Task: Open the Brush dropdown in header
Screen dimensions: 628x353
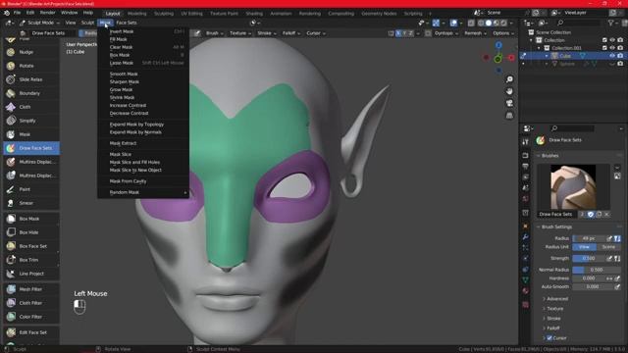Action: click(x=214, y=33)
